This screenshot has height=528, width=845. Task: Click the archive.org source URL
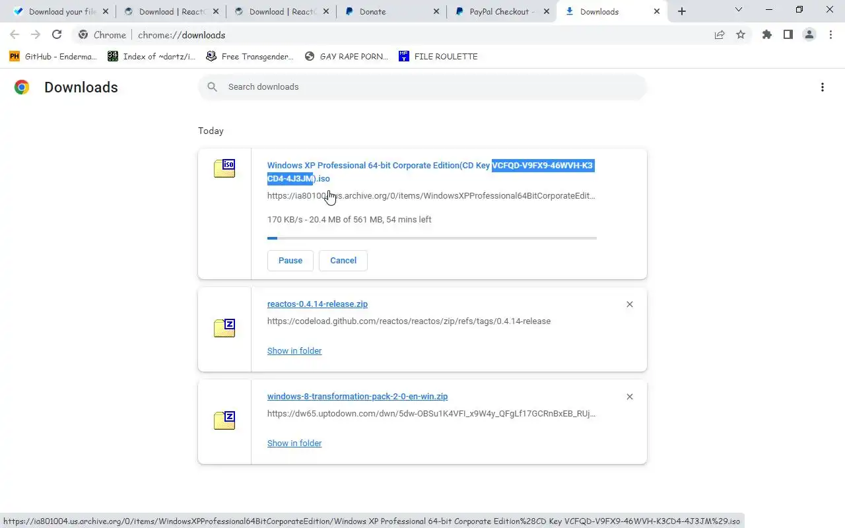pos(431,196)
